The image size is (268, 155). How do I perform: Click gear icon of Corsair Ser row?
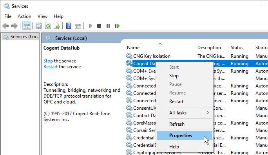pyautogui.click(x=129, y=130)
